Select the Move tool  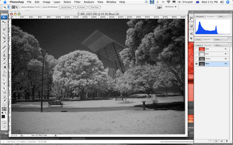tap(4, 22)
